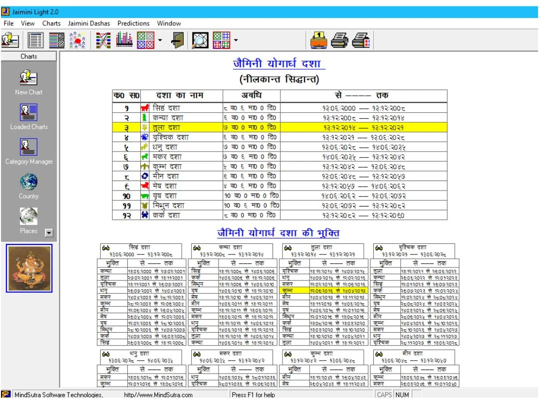Select the वृश्चिक दशा row name in main table
This screenshot has height=404, width=539.
(171, 137)
